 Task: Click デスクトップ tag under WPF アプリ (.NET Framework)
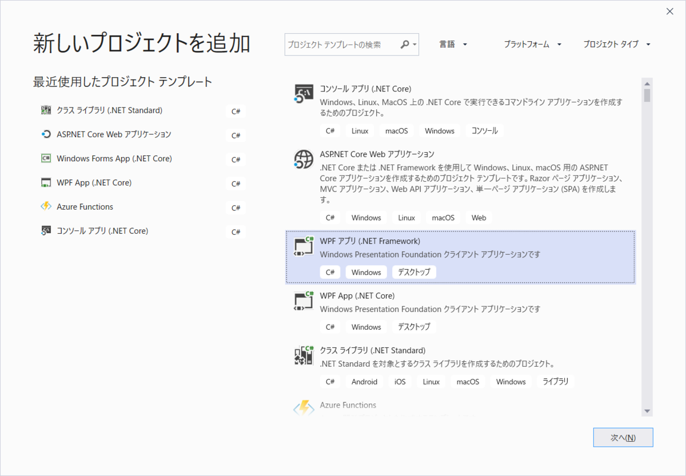point(414,273)
